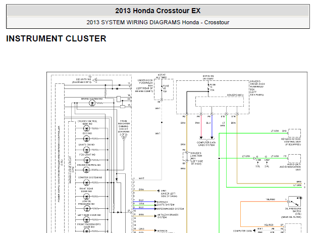This screenshot has height=233, width=314.
Task: Click the "UNDER-HOOD FUSE/RELAY BOX" label
Action: tap(145, 83)
